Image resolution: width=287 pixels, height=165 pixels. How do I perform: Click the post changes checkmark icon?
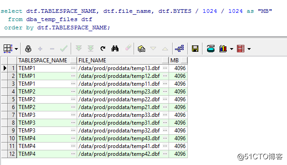[x=64, y=49]
